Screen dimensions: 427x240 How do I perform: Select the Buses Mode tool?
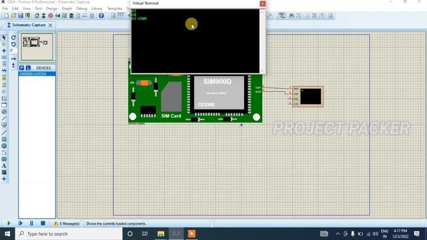pos(4,71)
